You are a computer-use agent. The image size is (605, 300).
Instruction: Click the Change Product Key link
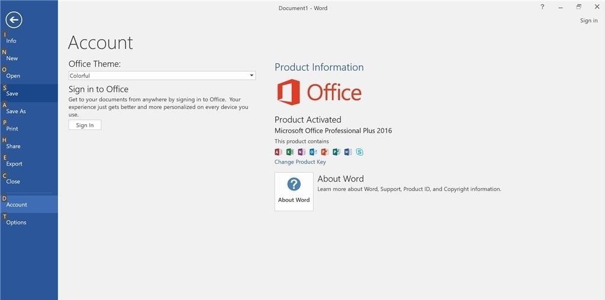[300, 162]
